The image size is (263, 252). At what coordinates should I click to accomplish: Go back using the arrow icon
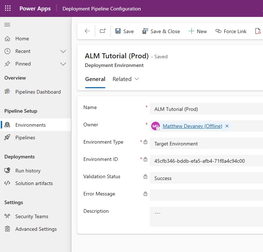tap(87, 31)
